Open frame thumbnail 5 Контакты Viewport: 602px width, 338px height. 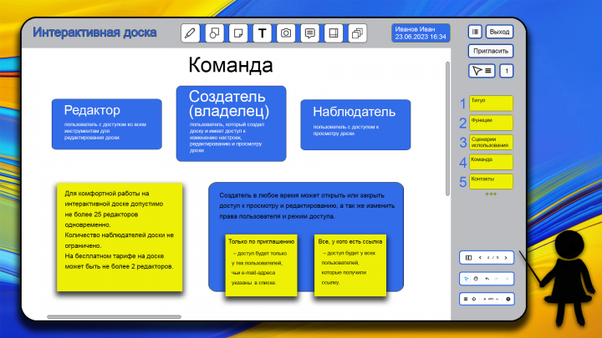point(491,182)
